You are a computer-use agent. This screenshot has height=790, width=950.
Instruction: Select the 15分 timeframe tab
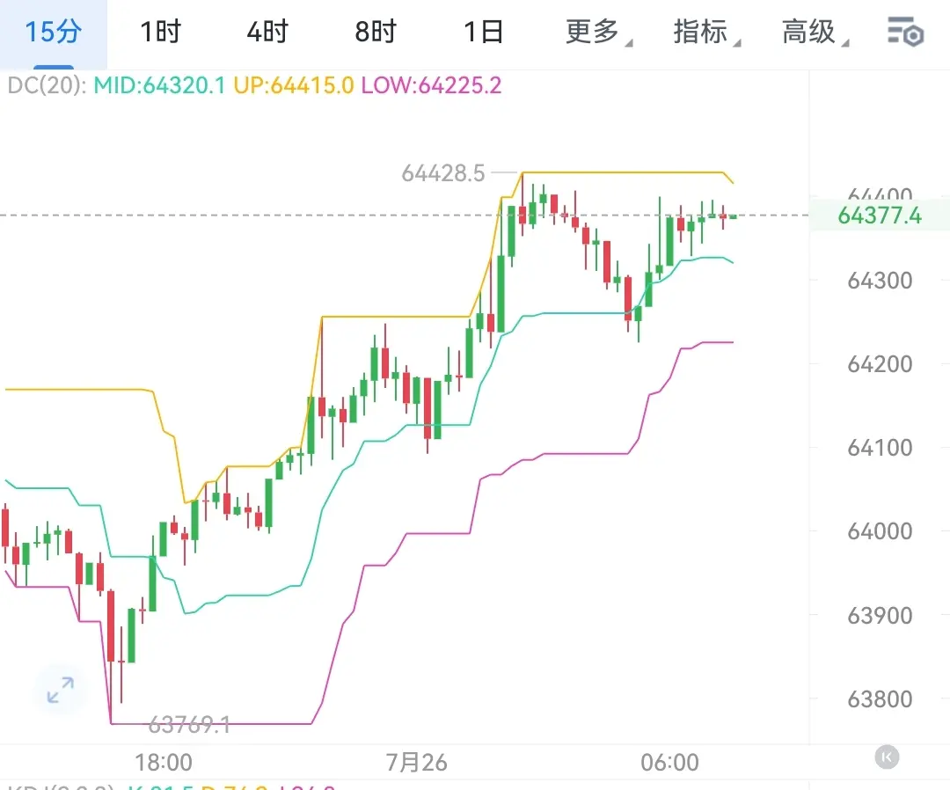pyautogui.click(x=54, y=32)
